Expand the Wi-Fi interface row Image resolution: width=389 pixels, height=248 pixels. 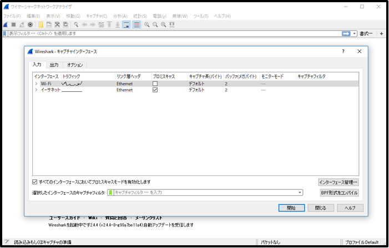coord(36,84)
